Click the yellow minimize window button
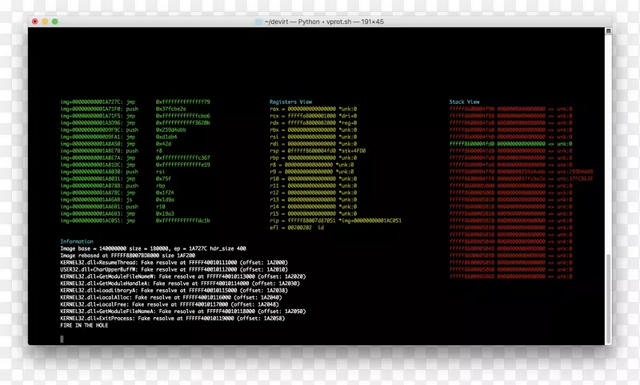Image resolution: width=640 pixels, height=385 pixels. click(x=46, y=21)
